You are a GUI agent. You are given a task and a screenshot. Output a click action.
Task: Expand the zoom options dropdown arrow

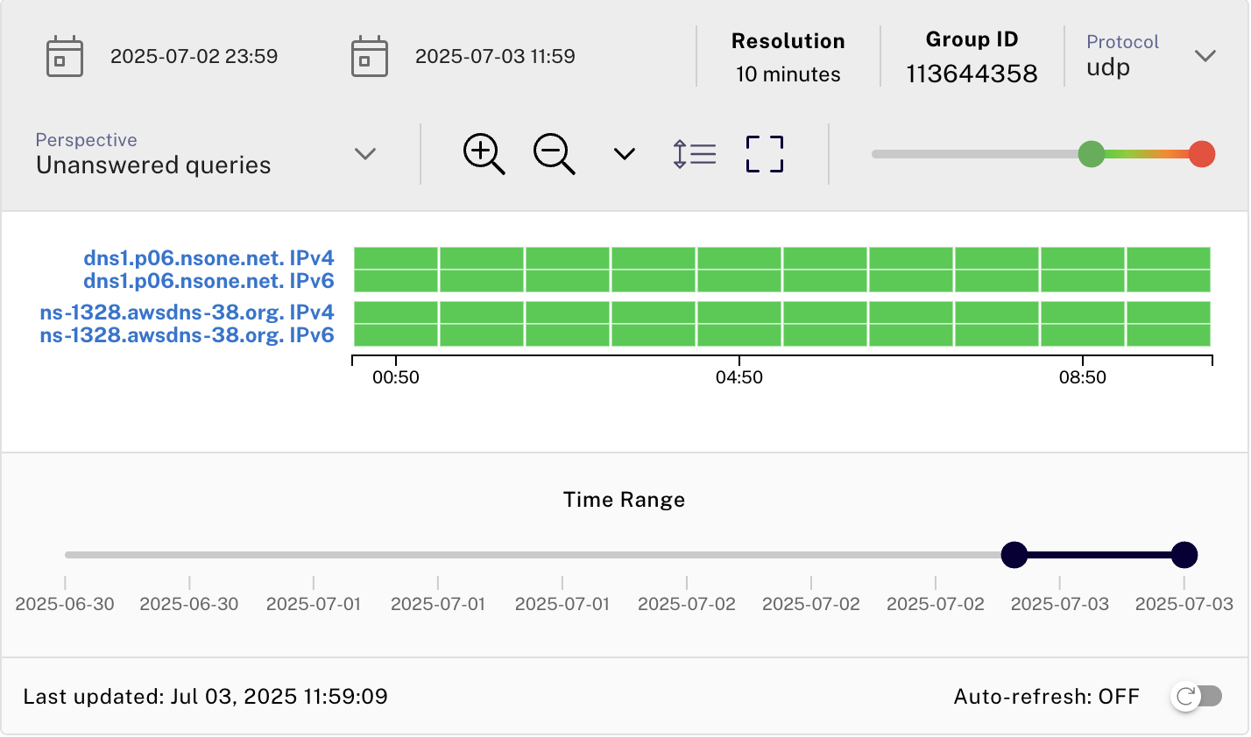pyautogui.click(x=623, y=154)
